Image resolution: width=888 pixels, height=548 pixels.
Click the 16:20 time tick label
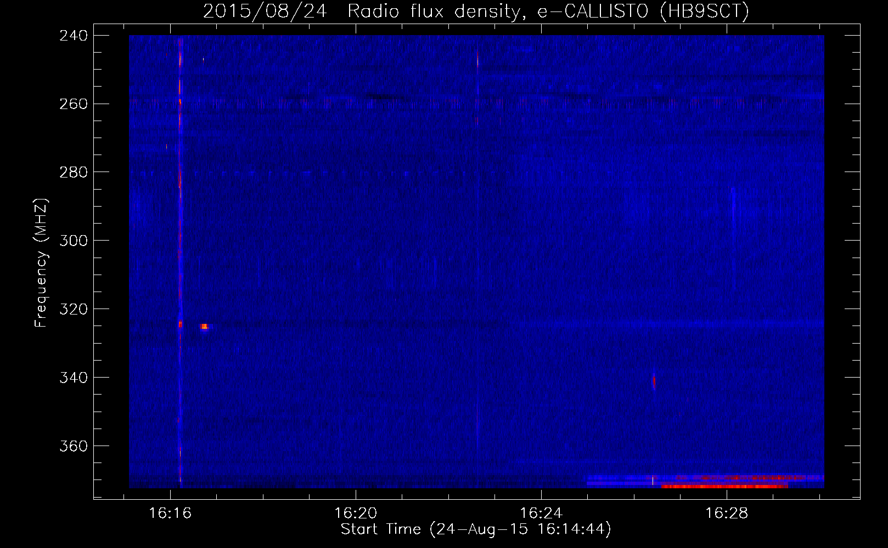tap(356, 513)
